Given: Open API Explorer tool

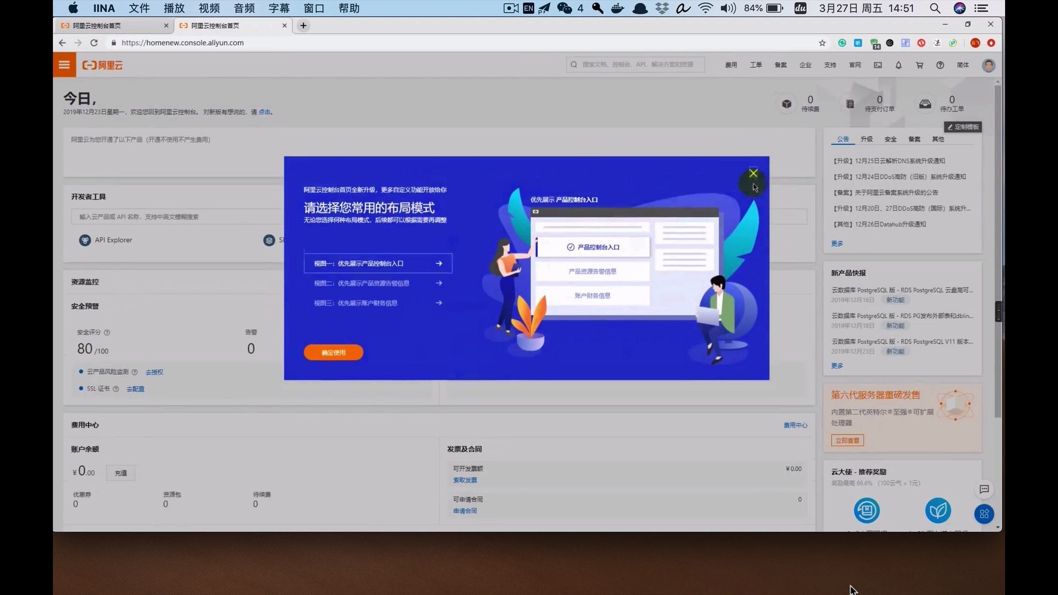Looking at the screenshot, I should pos(106,240).
